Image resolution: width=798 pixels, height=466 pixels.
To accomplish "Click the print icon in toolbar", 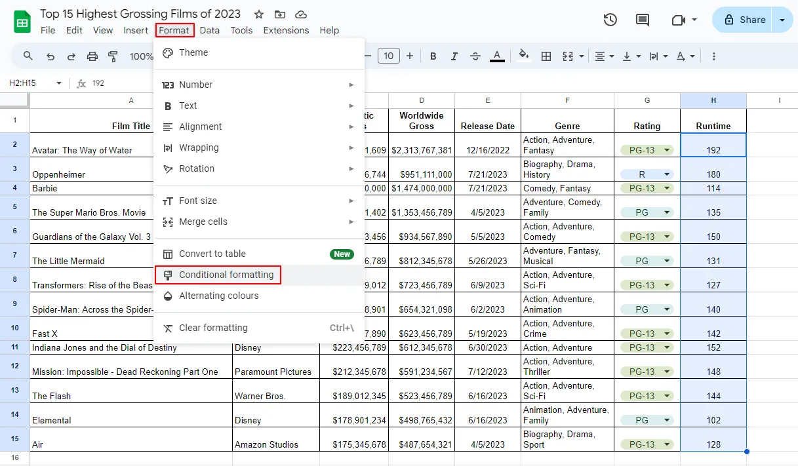I will 92,56.
